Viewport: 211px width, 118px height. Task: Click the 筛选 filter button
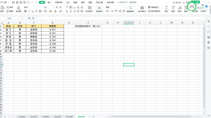pos(173,9)
